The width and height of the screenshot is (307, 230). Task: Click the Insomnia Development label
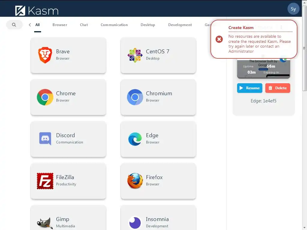tap(157, 226)
